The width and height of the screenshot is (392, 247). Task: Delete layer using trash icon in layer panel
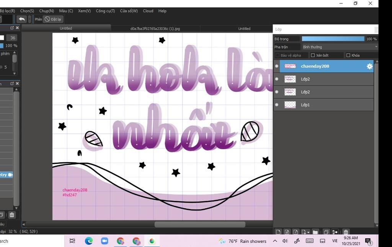(x=346, y=232)
